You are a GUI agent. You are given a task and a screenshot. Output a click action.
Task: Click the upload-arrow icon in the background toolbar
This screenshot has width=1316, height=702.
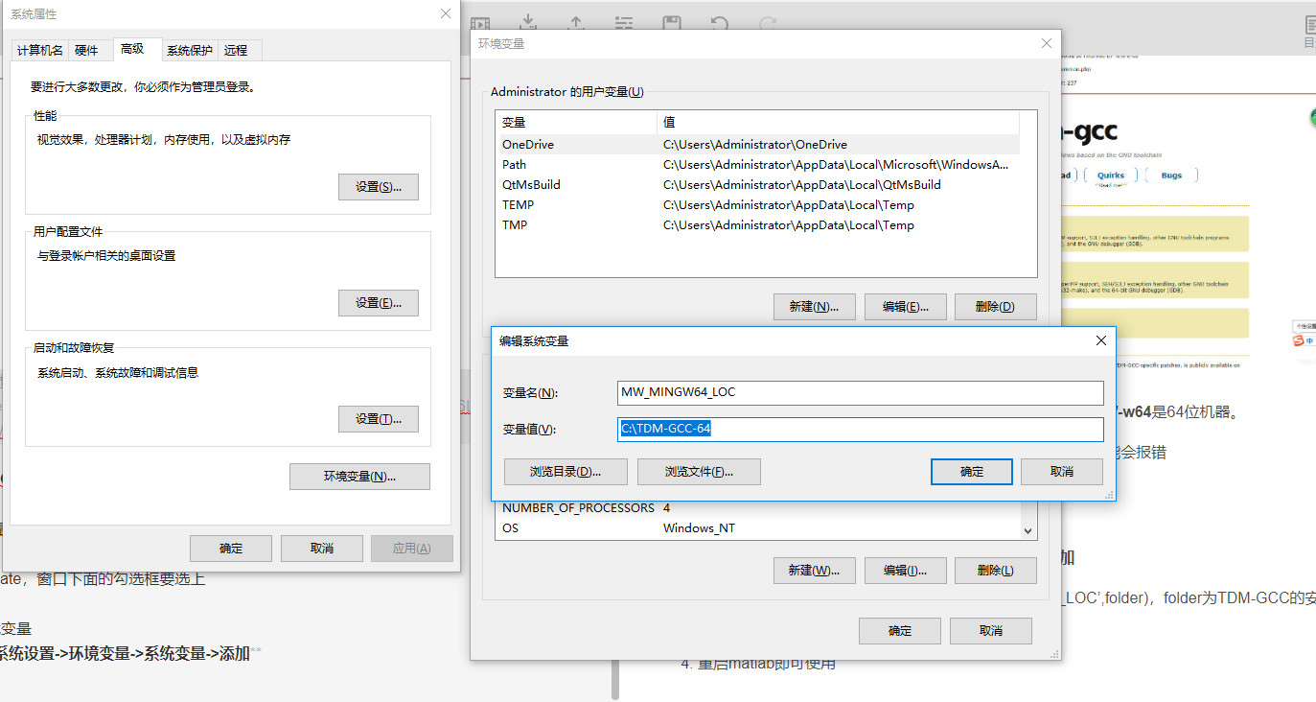(576, 23)
